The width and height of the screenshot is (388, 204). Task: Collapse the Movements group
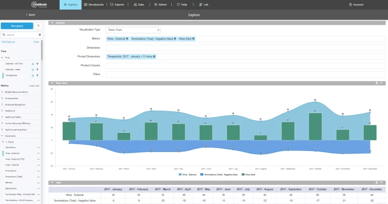(2, 136)
